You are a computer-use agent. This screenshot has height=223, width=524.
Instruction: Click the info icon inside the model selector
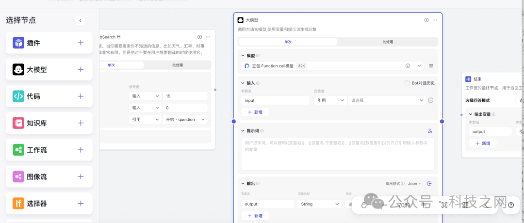408,66
